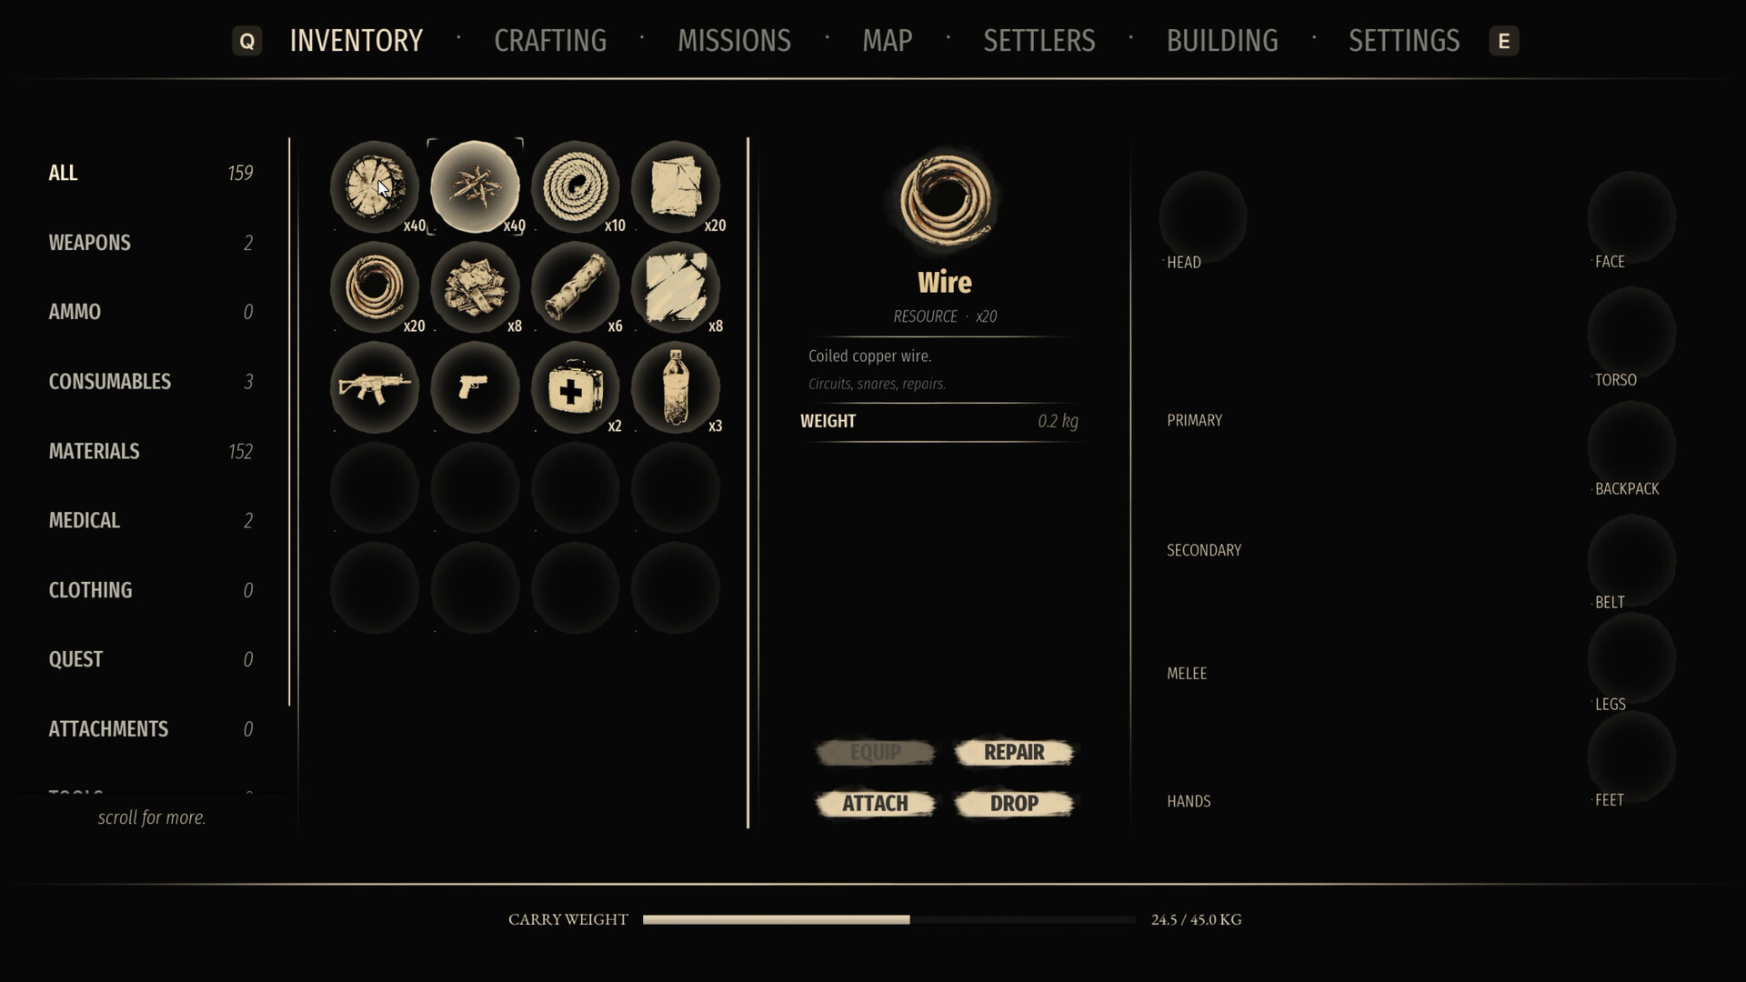
Task: Open the Missions tab
Action: (x=734, y=41)
